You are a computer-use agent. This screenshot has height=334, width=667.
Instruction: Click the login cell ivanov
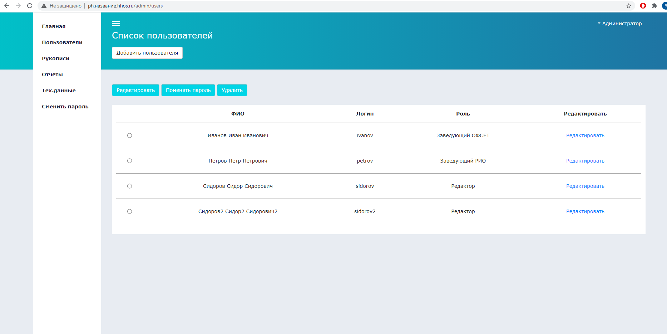pyautogui.click(x=365, y=135)
